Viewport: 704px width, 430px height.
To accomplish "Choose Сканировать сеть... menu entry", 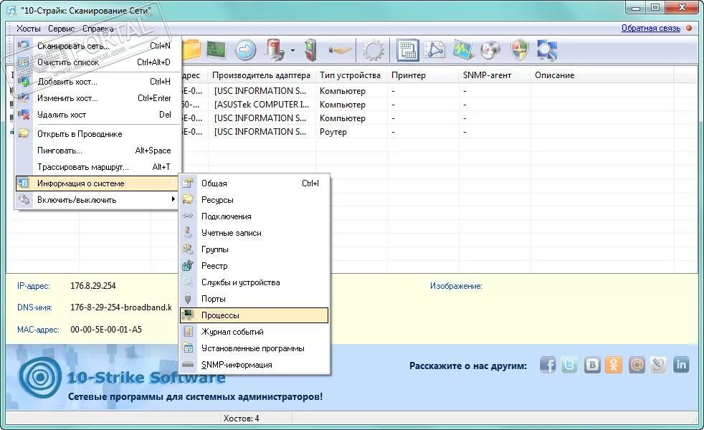I will click(x=98, y=46).
